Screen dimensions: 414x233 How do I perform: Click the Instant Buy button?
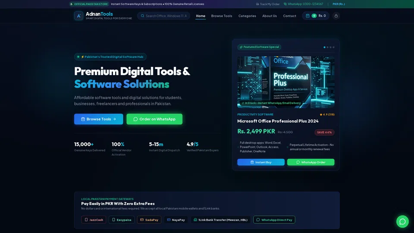(x=261, y=162)
